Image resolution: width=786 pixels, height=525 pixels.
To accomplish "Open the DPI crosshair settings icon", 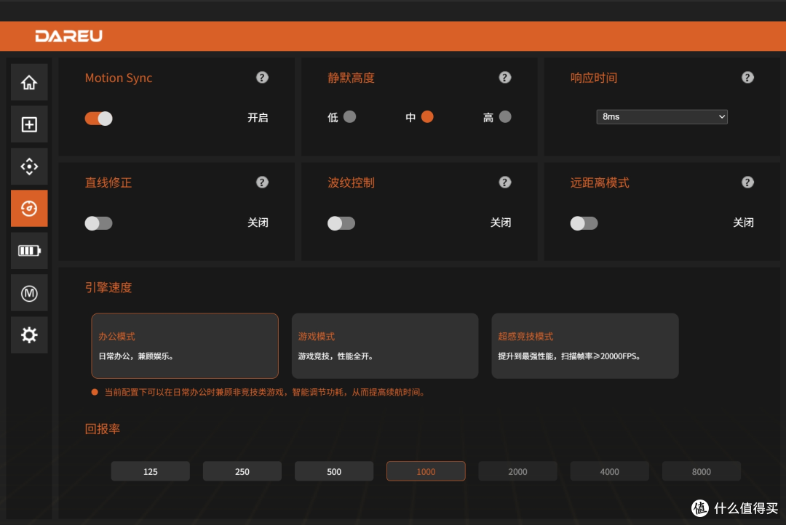I will coord(29,167).
